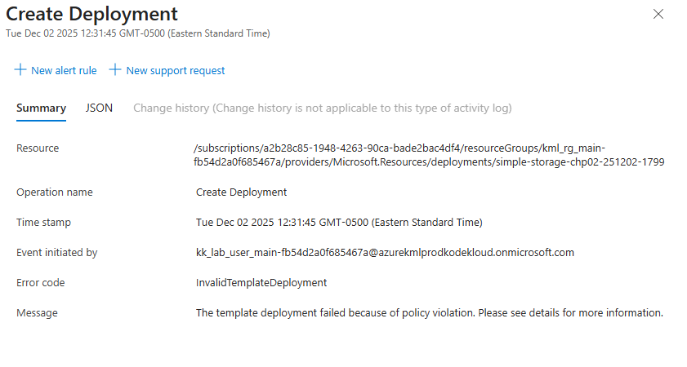687x367 pixels.
Task: Click the New alert rule text label
Action: point(64,71)
